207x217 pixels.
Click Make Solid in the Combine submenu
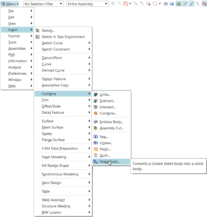[x=109, y=162]
